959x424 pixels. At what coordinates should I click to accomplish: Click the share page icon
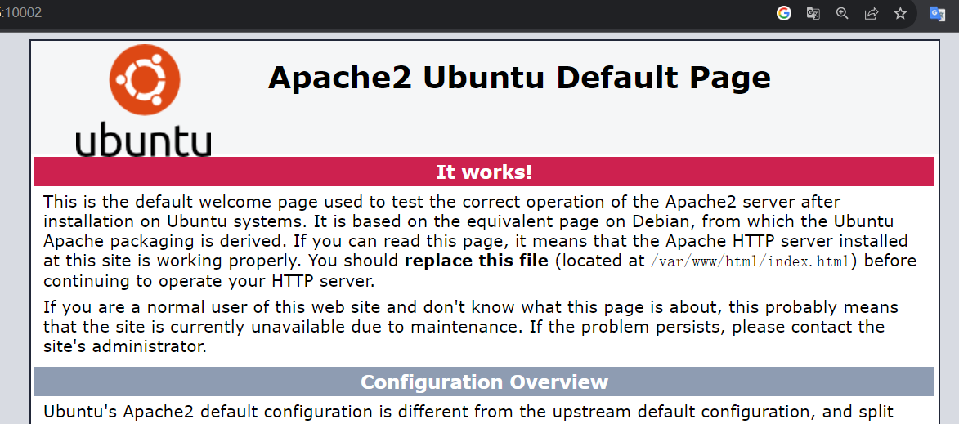[872, 13]
